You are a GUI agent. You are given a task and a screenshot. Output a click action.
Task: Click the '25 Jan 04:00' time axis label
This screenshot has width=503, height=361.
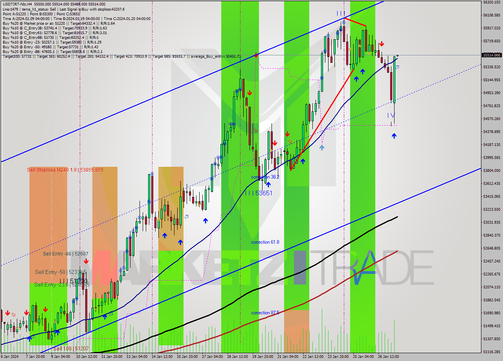pos(363,357)
